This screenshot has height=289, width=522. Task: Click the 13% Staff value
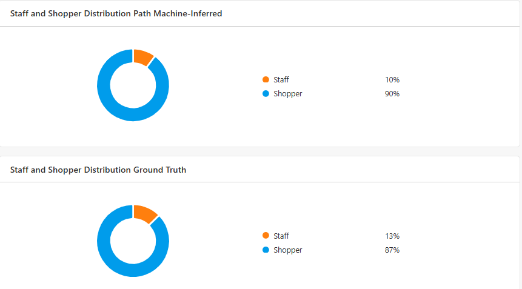click(x=392, y=236)
